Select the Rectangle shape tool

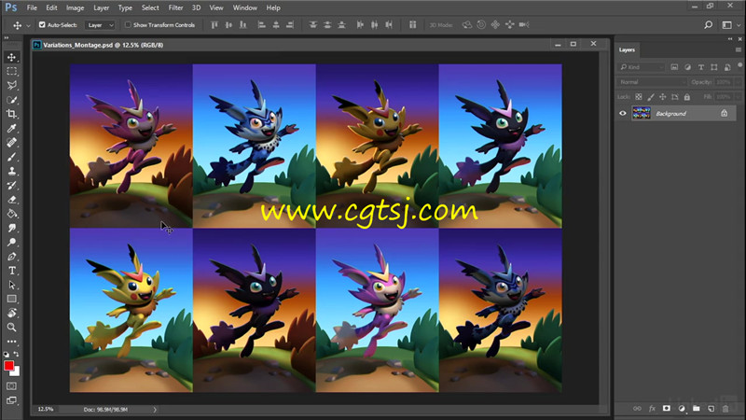[x=11, y=299]
